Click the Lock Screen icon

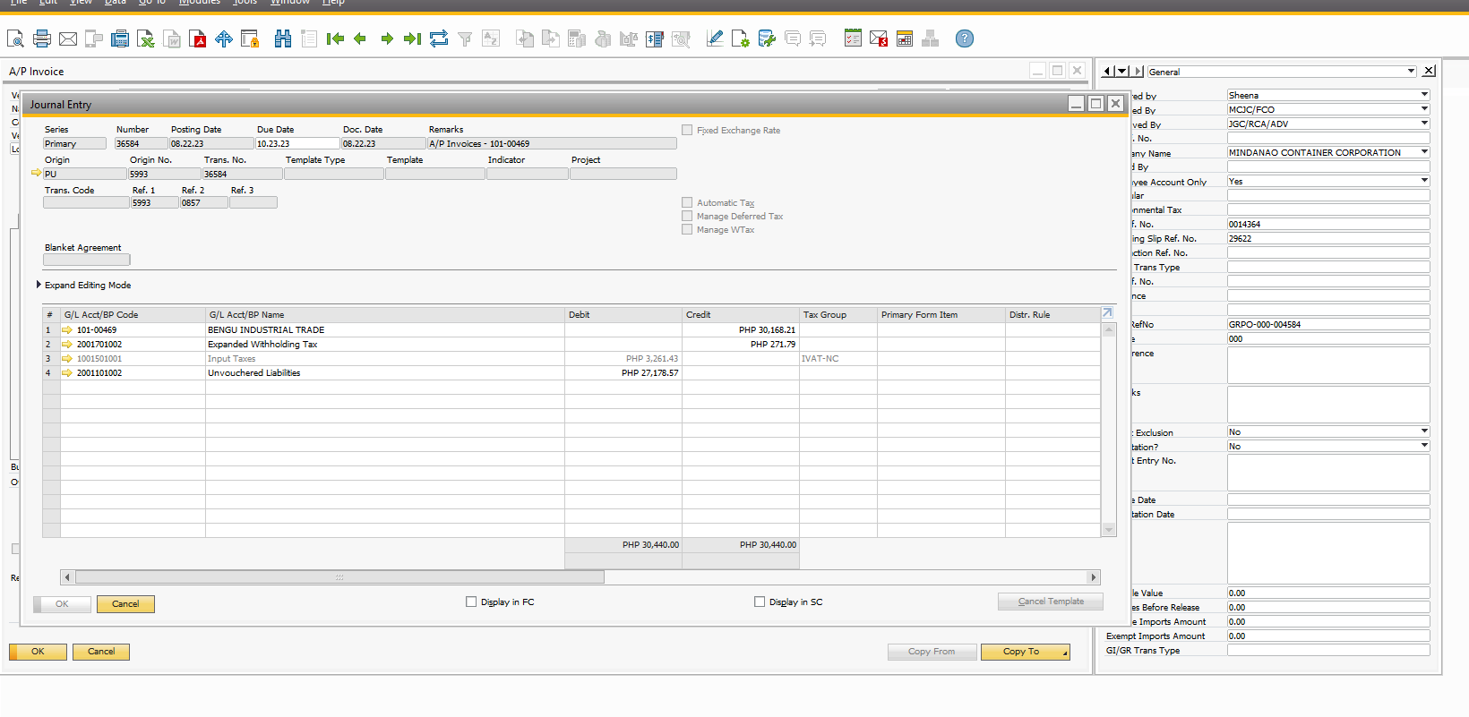pos(250,38)
